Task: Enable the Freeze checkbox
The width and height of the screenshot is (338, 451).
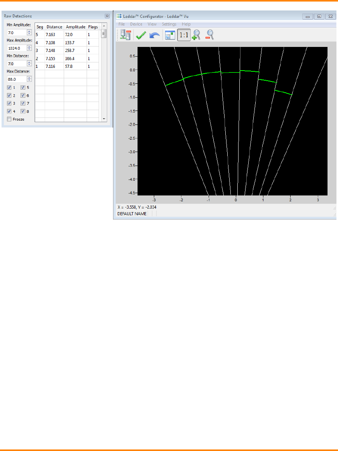Action: coord(9,119)
